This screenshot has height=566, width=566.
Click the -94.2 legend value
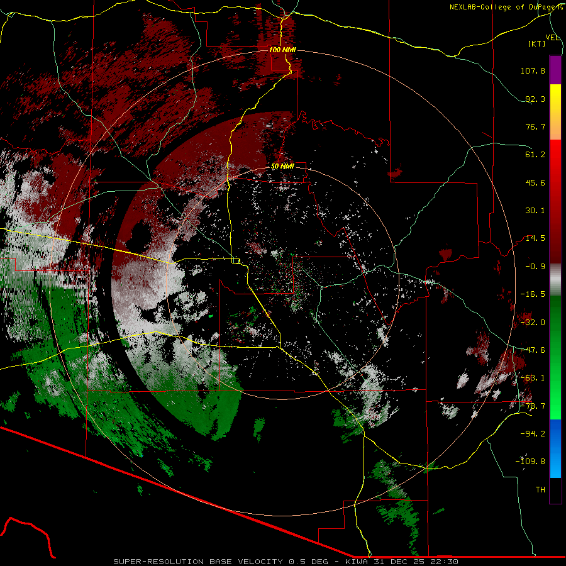pyautogui.click(x=533, y=433)
